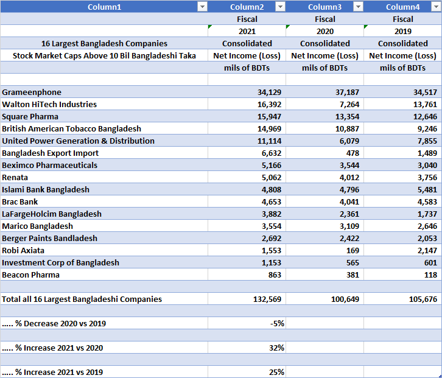Select the Investment Corp of Bangladesh cell
Image resolution: width=442 pixels, height=378 pixels.
click(x=104, y=262)
